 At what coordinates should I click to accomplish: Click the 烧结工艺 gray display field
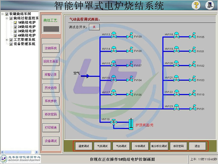pyautogui.click(x=51, y=28)
